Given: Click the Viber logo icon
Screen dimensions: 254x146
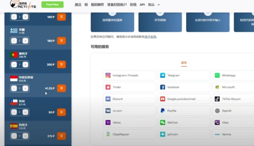Looking at the screenshot, I should [x=217, y=123].
